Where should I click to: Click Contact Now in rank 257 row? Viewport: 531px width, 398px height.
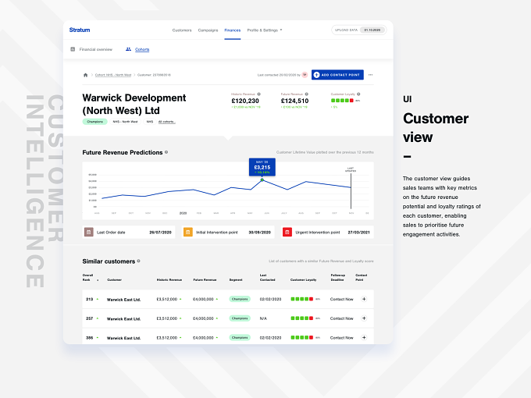tap(342, 318)
